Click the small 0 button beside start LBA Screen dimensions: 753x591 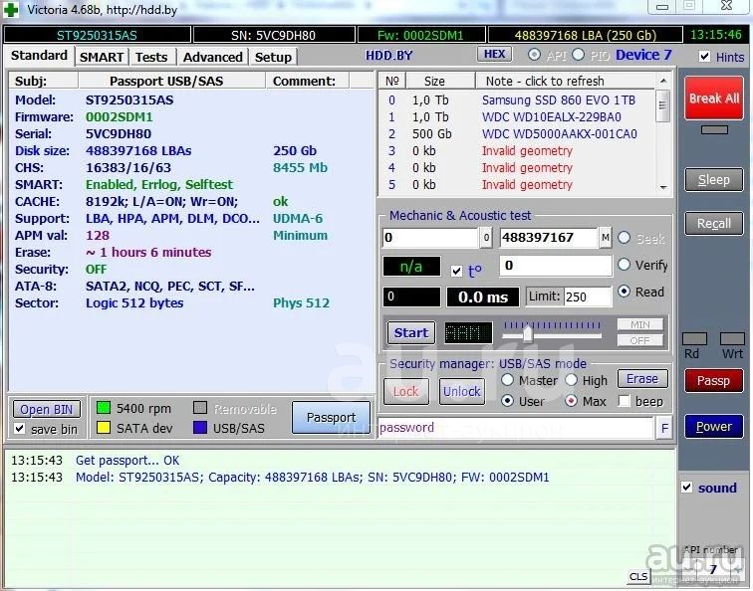[486, 238]
